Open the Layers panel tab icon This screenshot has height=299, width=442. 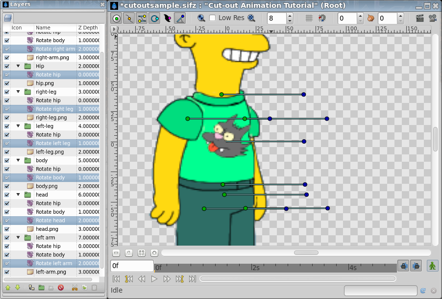(8, 18)
